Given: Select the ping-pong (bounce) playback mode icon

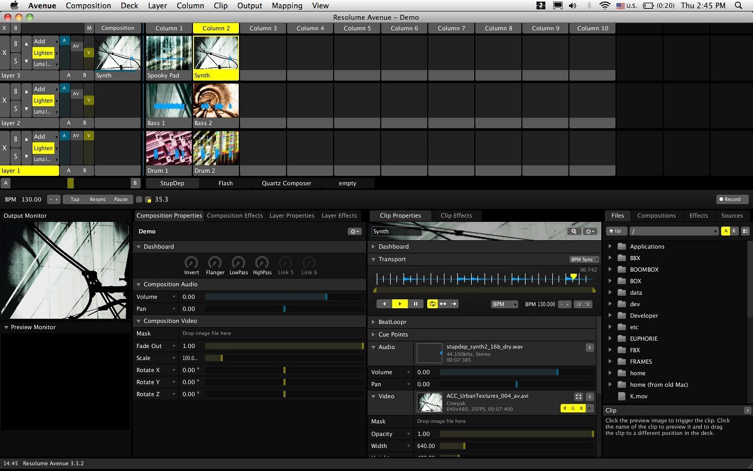Looking at the screenshot, I should point(443,304).
